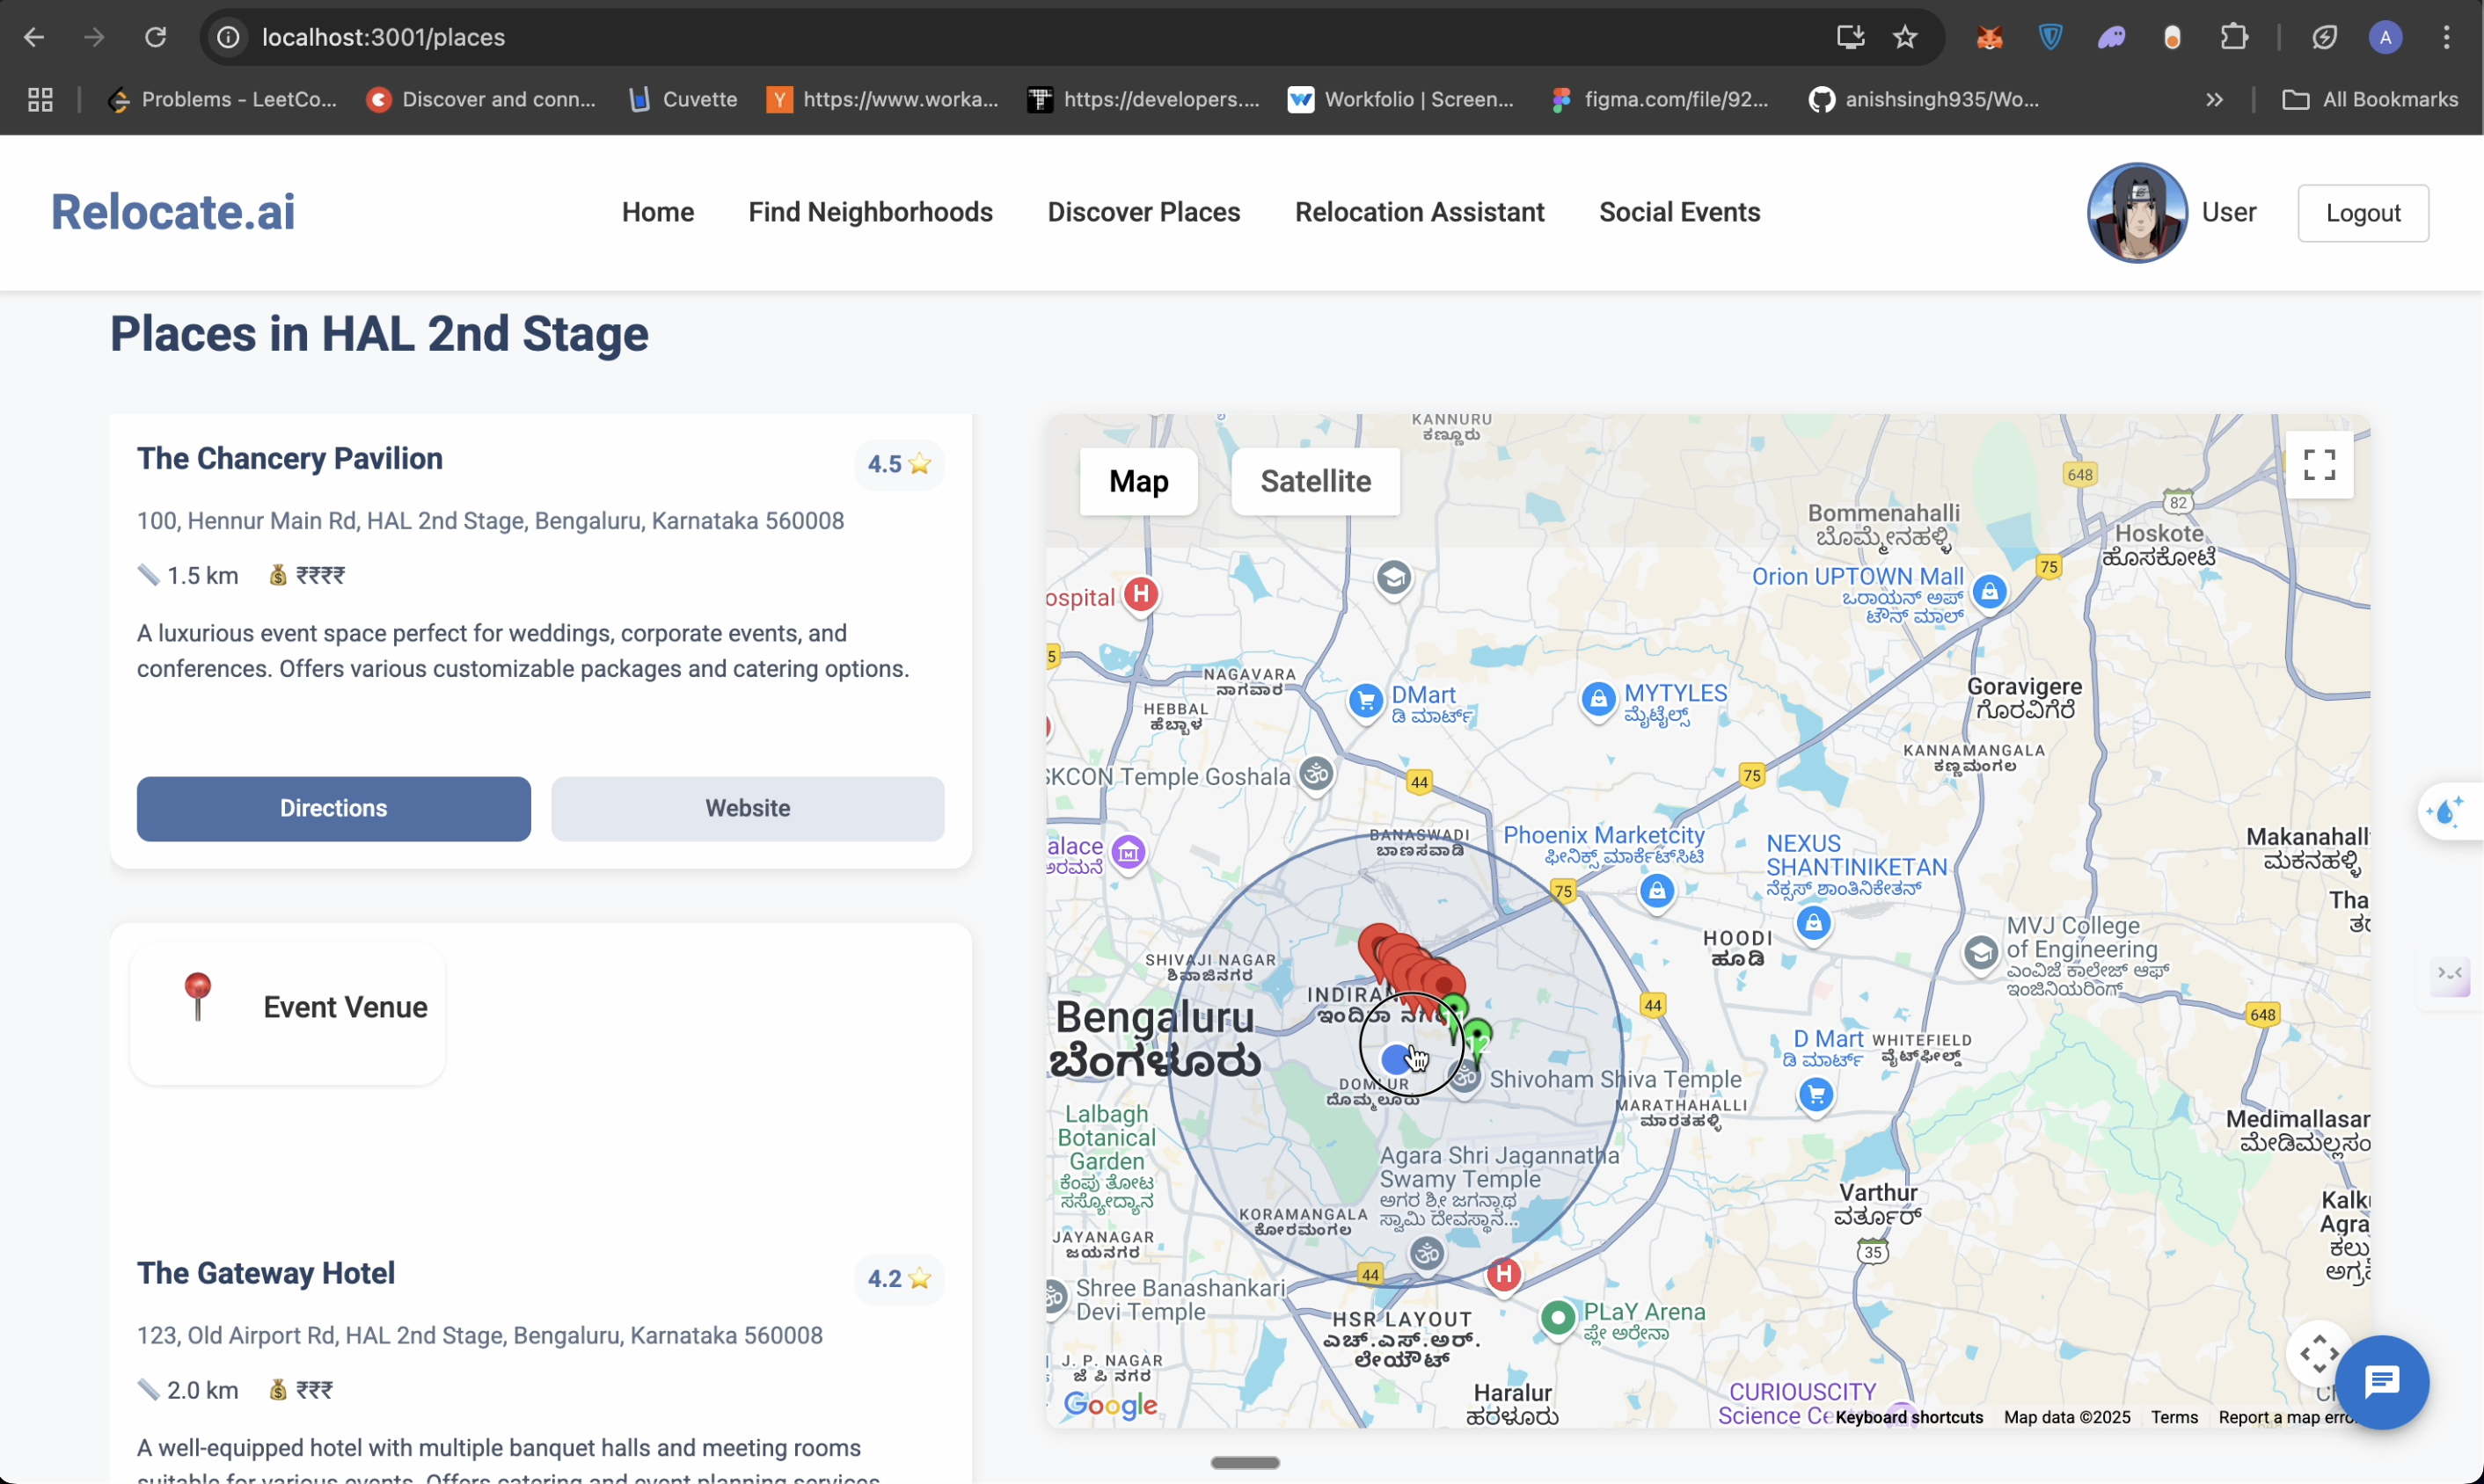The width and height of the screenshot is (2484, 1484).
Task: Click the blue current-location dot on map
Action: (1394, 1059)
